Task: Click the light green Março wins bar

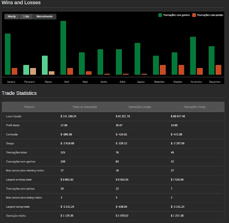Action: click(45, 65)
